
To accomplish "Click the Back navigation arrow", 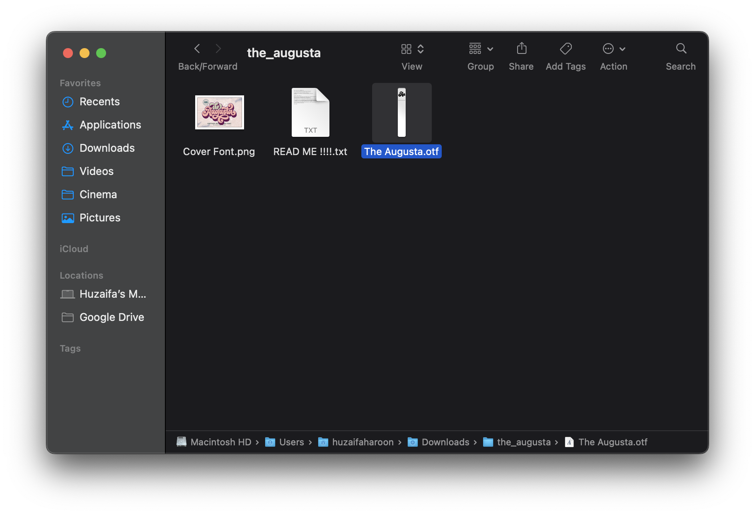I will (x=197, y=49).
